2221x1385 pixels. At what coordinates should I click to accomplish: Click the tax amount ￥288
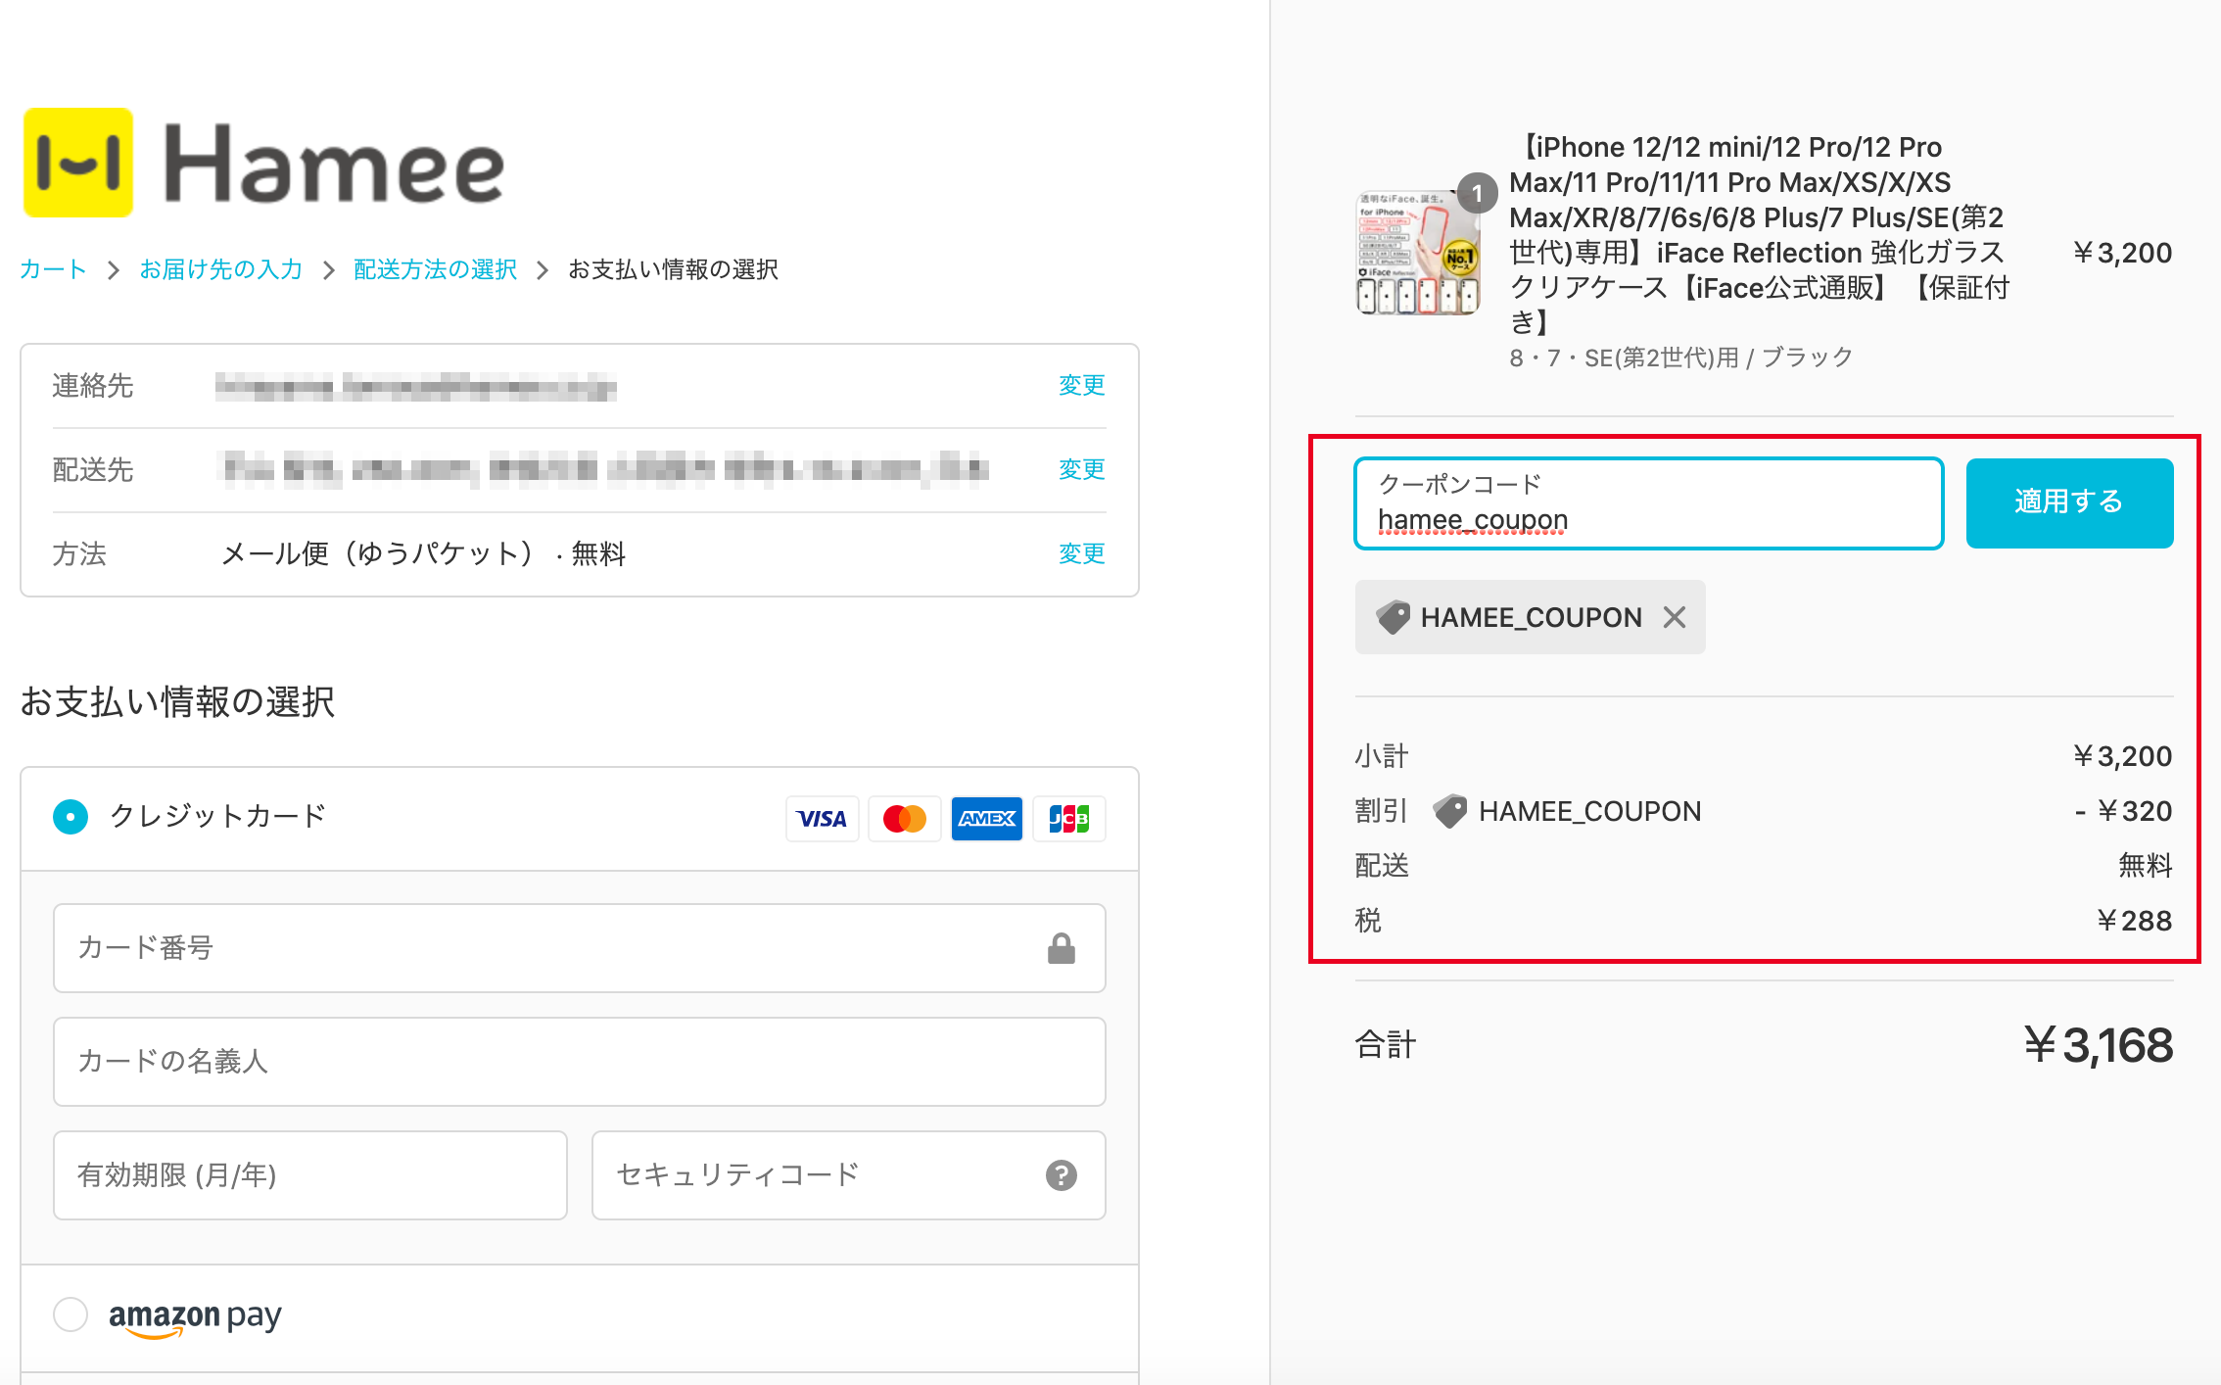(2134, 921)
